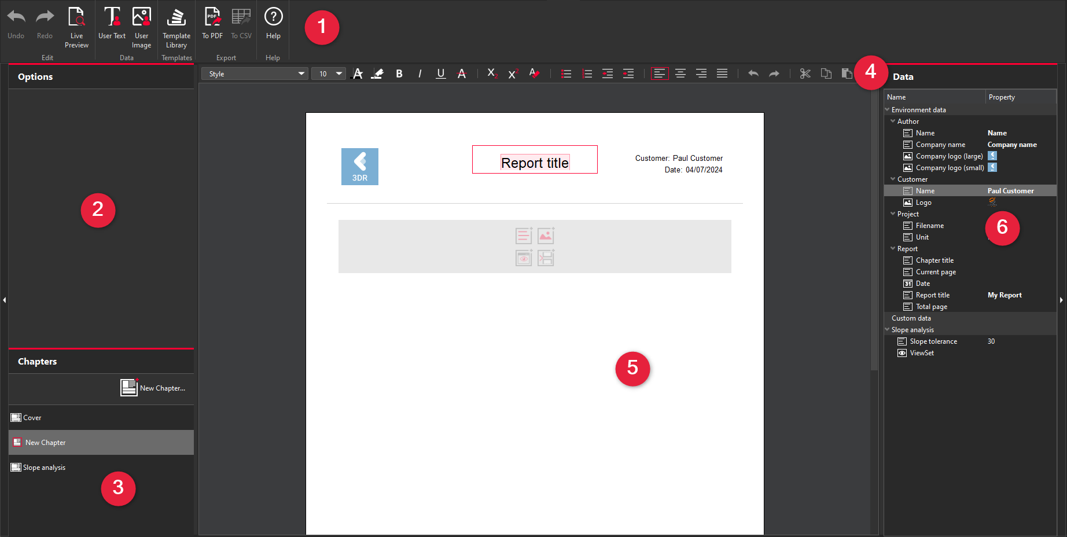Select the Cover chapter

tap(32, 418)
